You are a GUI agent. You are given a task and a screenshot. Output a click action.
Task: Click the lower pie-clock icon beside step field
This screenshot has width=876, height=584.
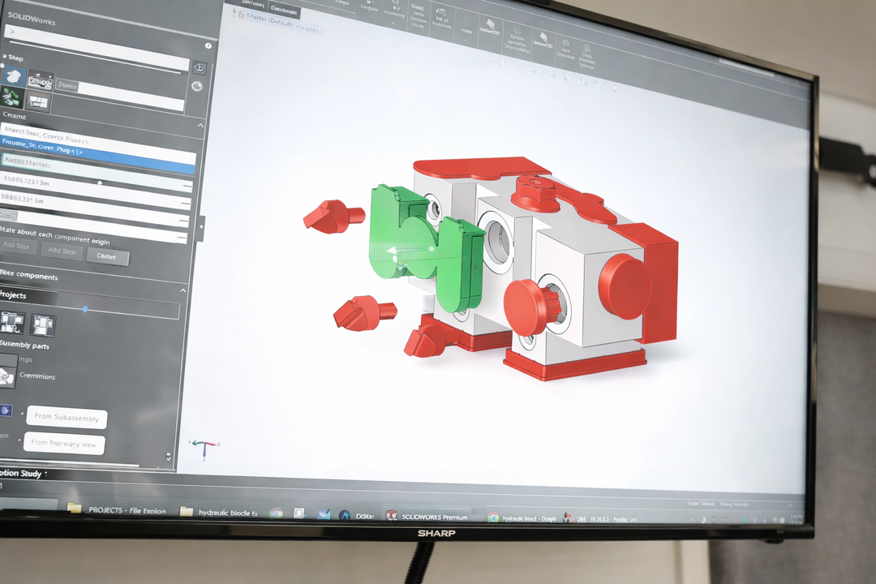coord(196,86)
